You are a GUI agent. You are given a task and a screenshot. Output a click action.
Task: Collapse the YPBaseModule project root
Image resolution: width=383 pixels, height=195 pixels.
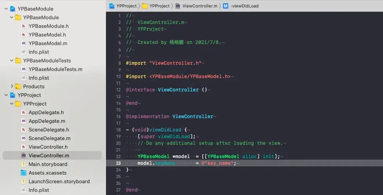coord(6,9)
